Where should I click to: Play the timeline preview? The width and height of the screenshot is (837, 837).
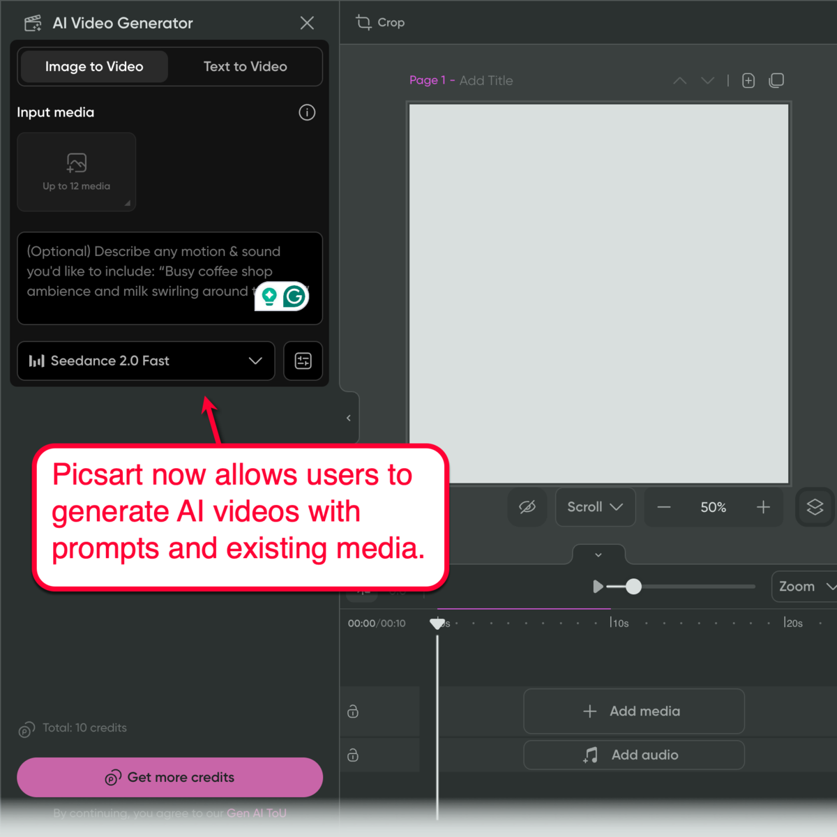click(x=598, y=587)
